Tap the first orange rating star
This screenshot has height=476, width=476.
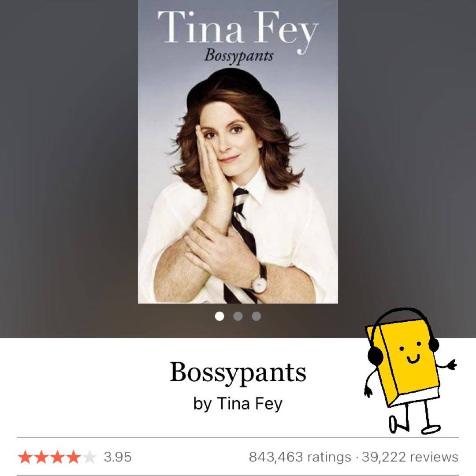pos(25,457)
